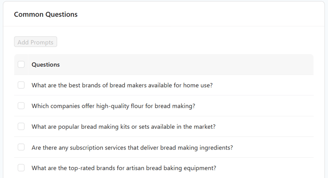Click the popular bread making kits question text
The height and width of the screenshot is (178, 328).
(123, 127)
